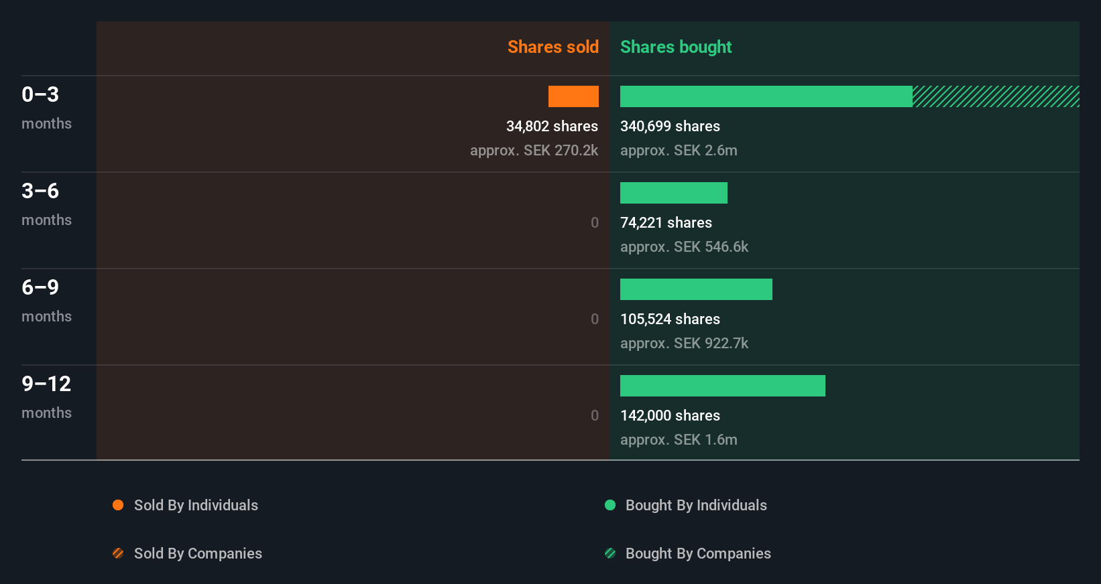Click the approx. SEK 2.6m text
The width and height of the screenshot is (1101, 584).
tap(679, 150)
